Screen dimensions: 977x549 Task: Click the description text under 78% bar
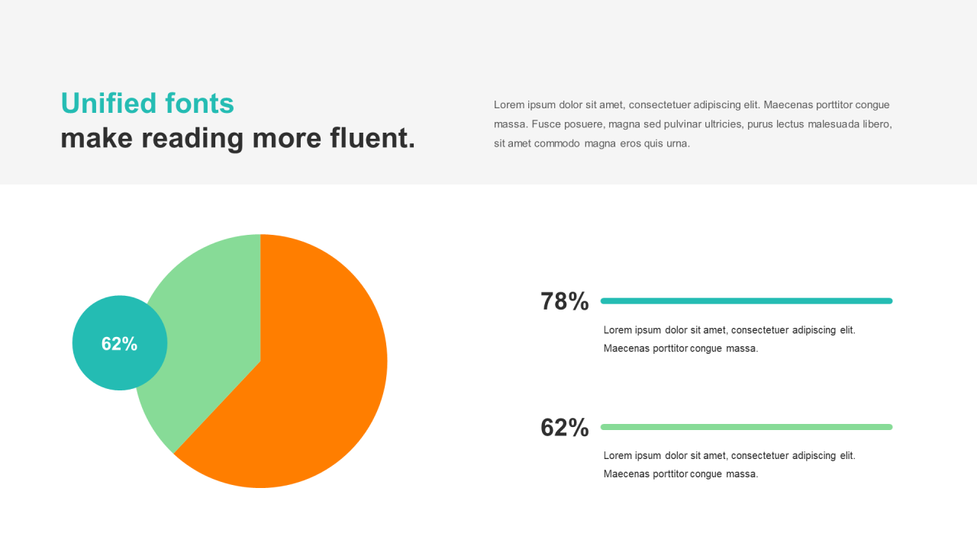[x=730, y=339]
